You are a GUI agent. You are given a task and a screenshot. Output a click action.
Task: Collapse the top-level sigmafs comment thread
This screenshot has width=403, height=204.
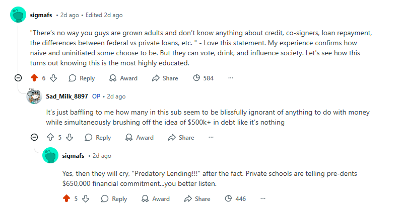point(18,78)
